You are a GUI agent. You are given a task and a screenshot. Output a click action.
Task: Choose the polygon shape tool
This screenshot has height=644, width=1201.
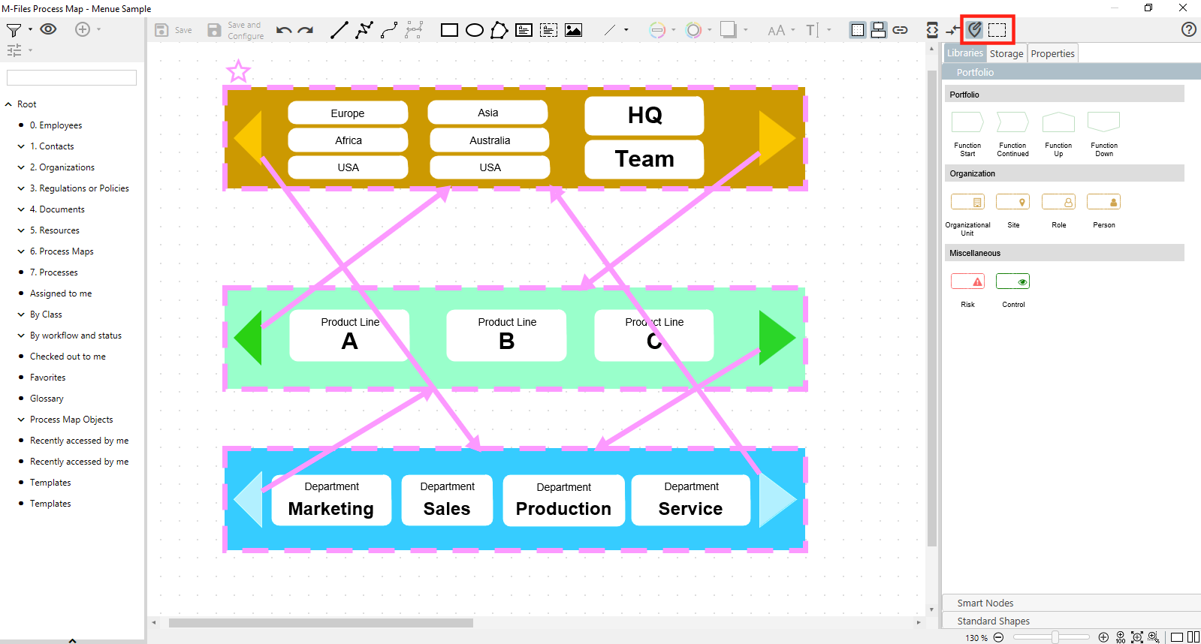click(x=499, y=30)
